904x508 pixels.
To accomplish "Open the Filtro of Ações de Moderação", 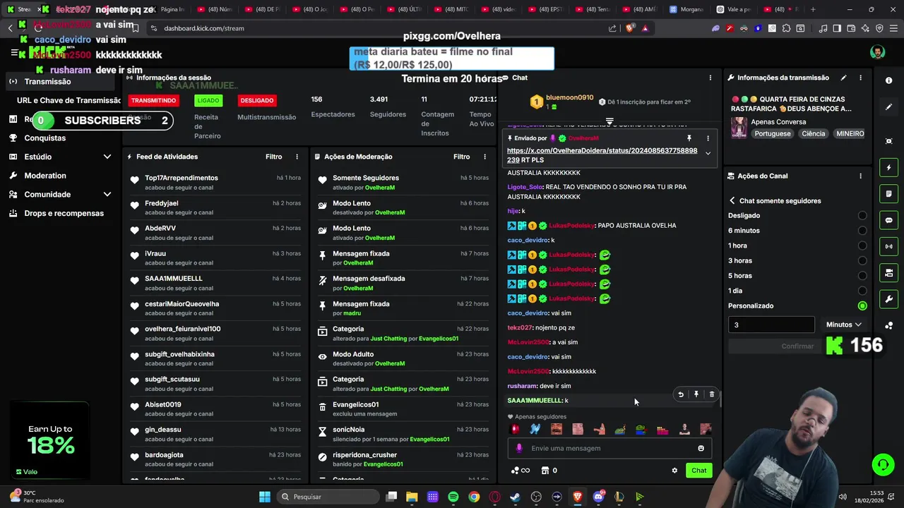I will 461,157.
